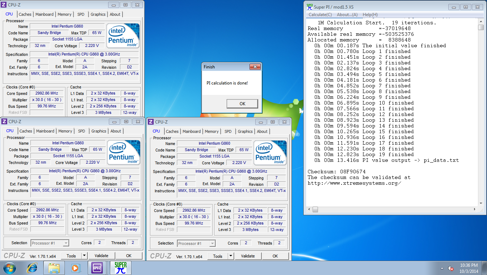Switch to SPD tab in top CPU-Z window

81,14
